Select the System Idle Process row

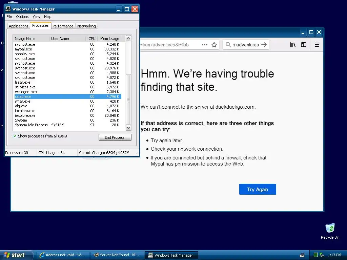coord(67,125)
